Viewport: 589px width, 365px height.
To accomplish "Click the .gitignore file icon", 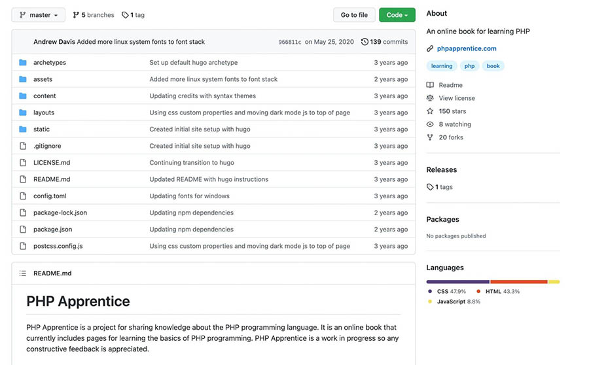I will tap(23, 146).
